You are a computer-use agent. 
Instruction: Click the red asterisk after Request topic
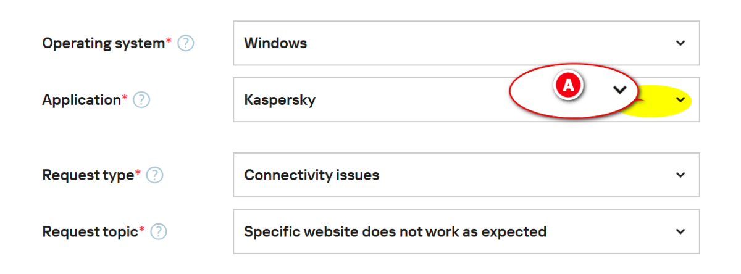coord(142,230)
